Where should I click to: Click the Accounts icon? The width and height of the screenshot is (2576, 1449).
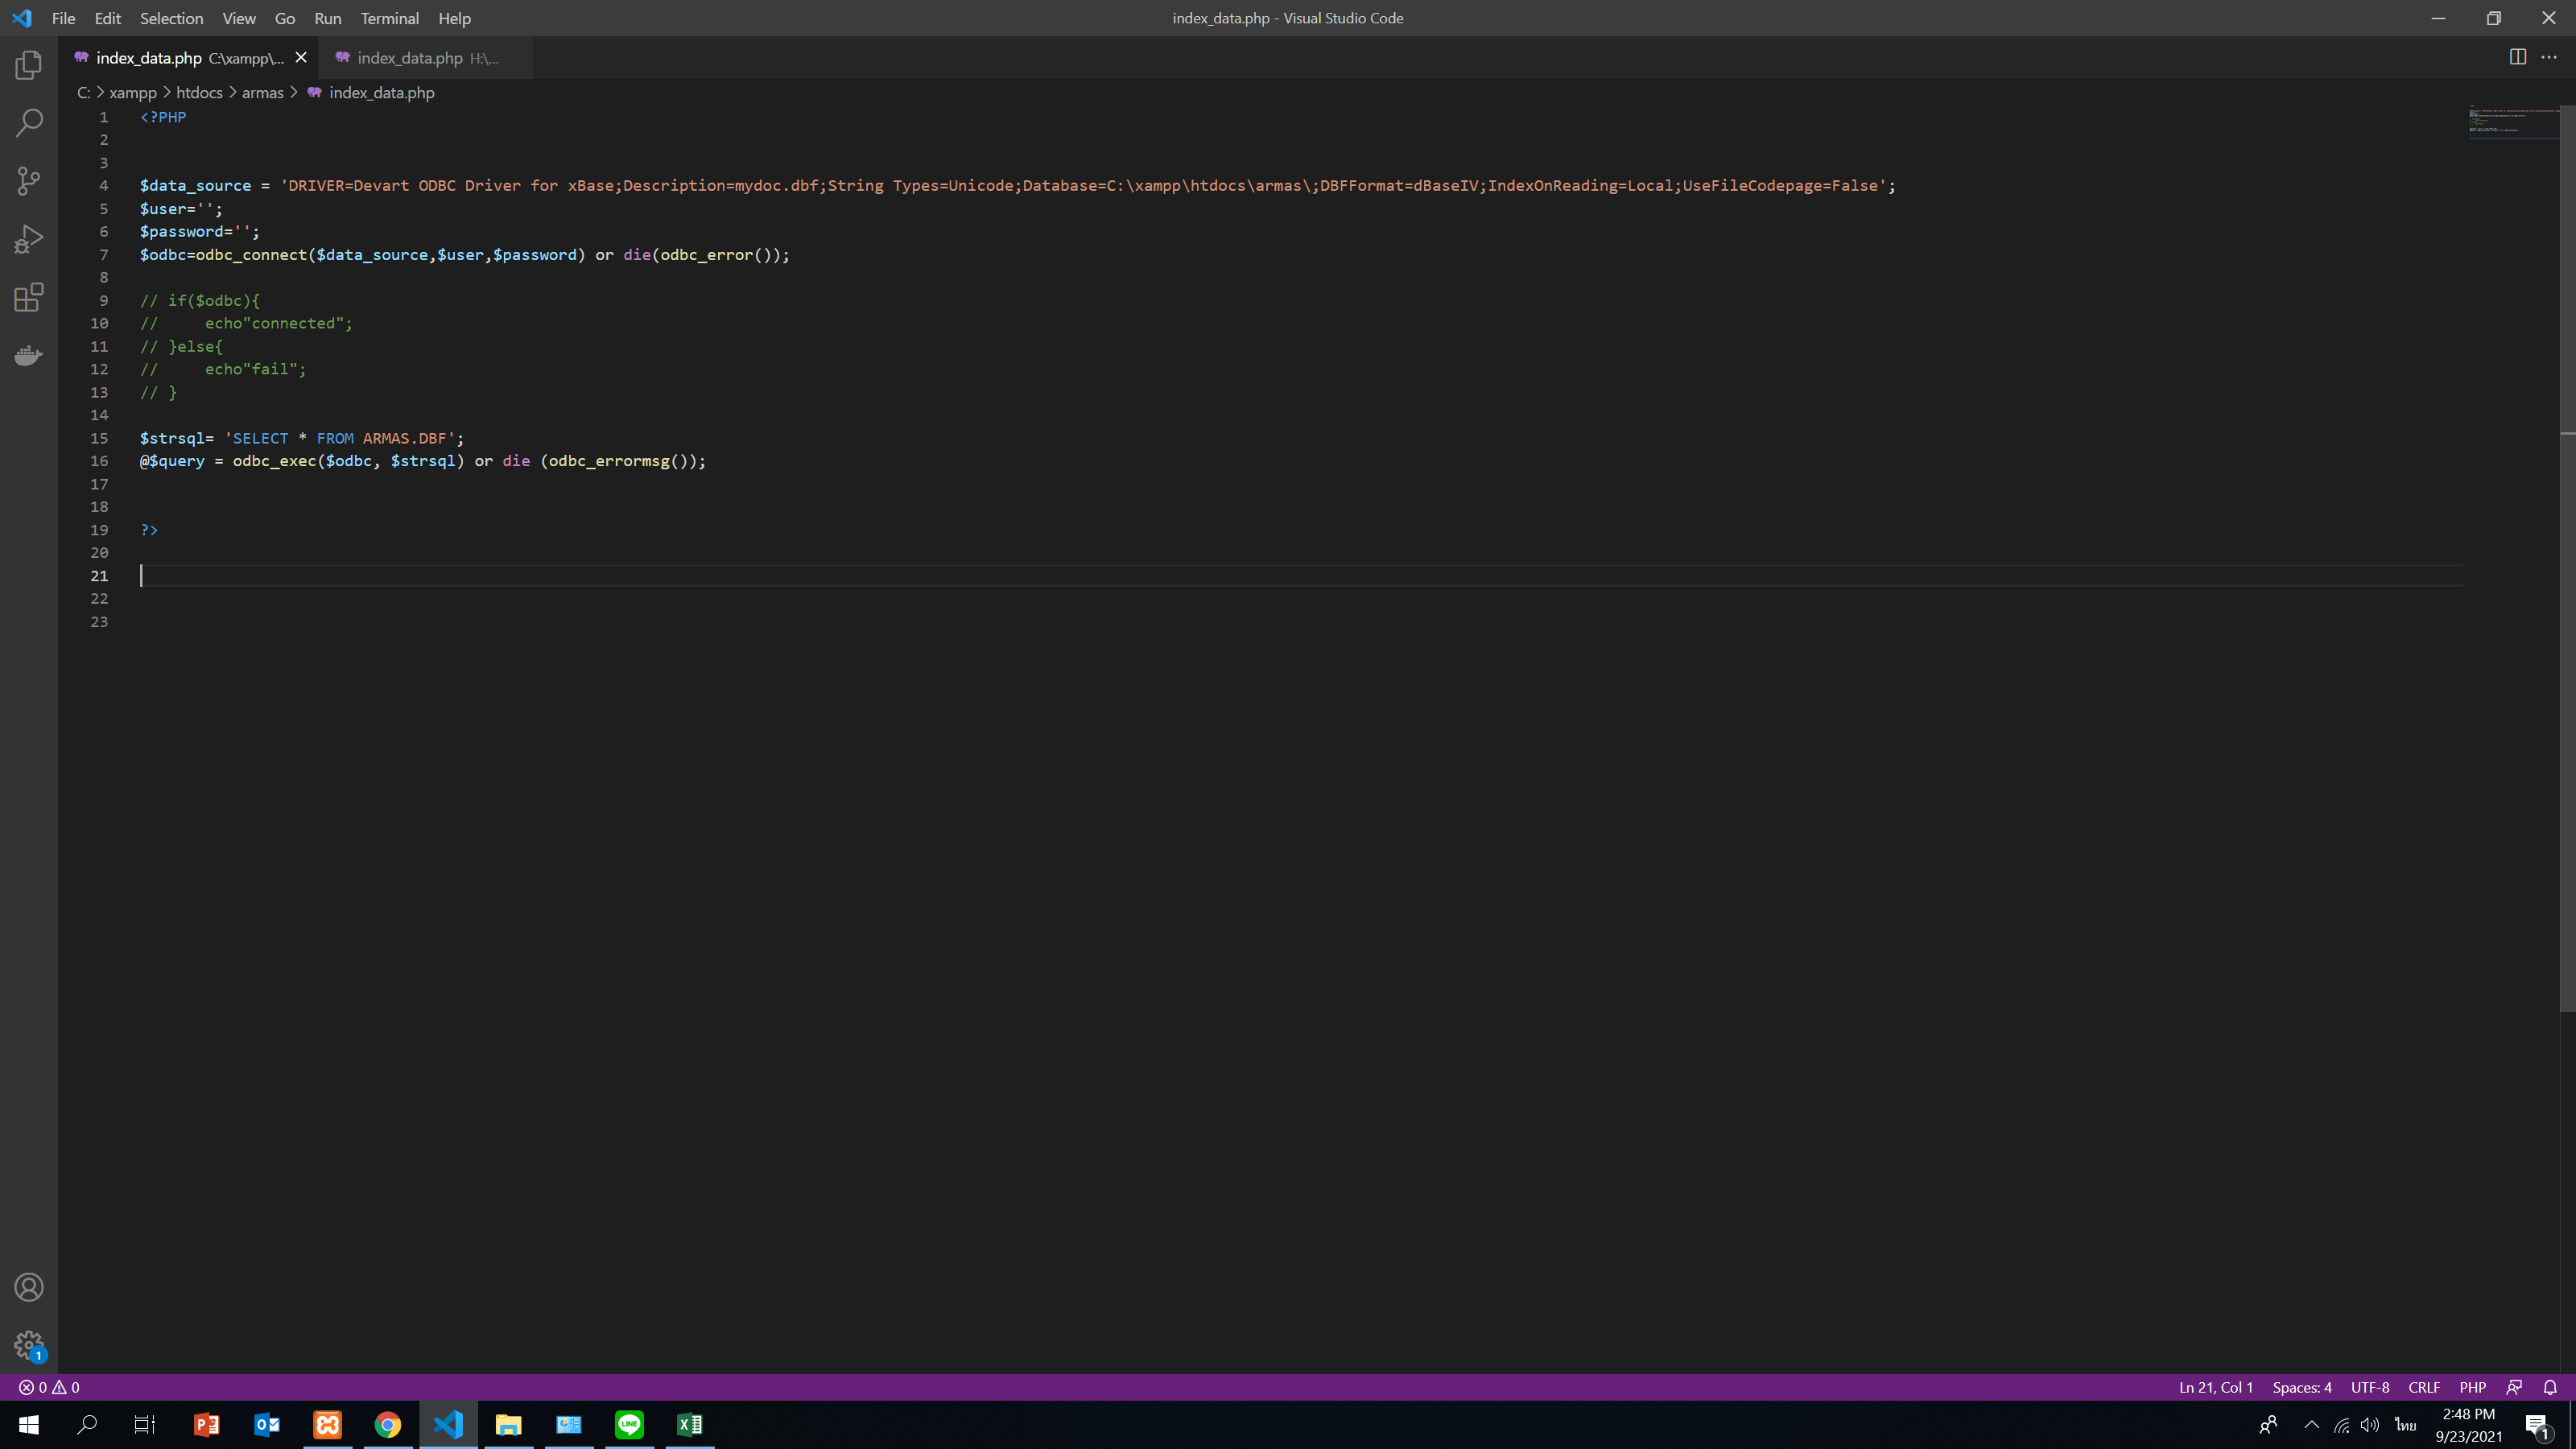[x=29, y=1287]
